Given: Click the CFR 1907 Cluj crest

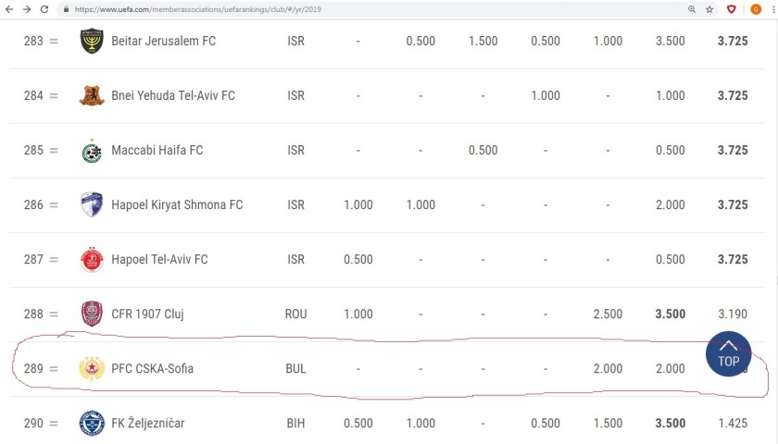Looking at the screenshot, I should pos(92,314).
